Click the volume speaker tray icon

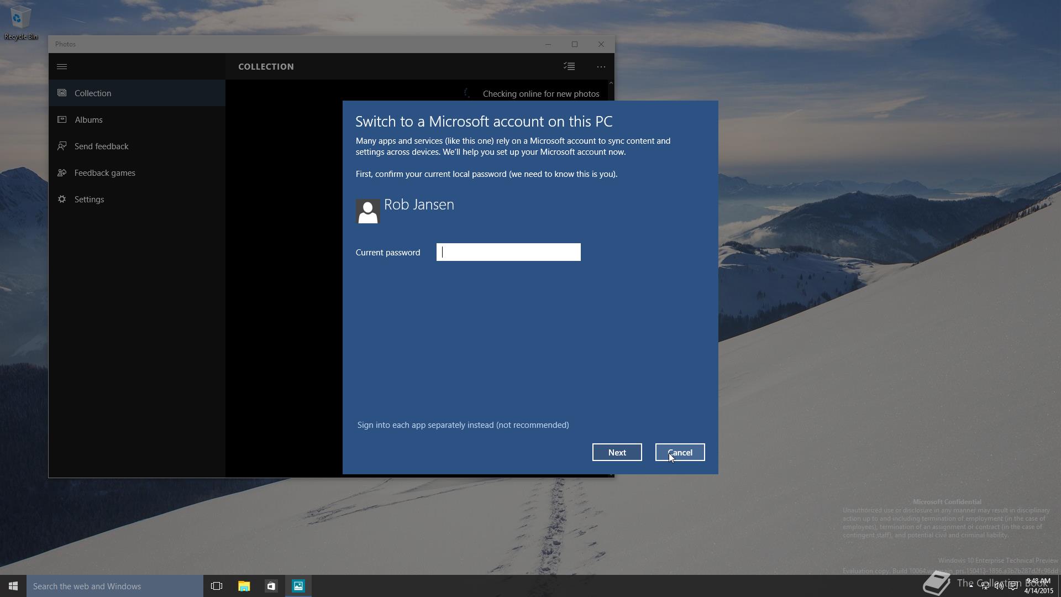tap(999, 586)
